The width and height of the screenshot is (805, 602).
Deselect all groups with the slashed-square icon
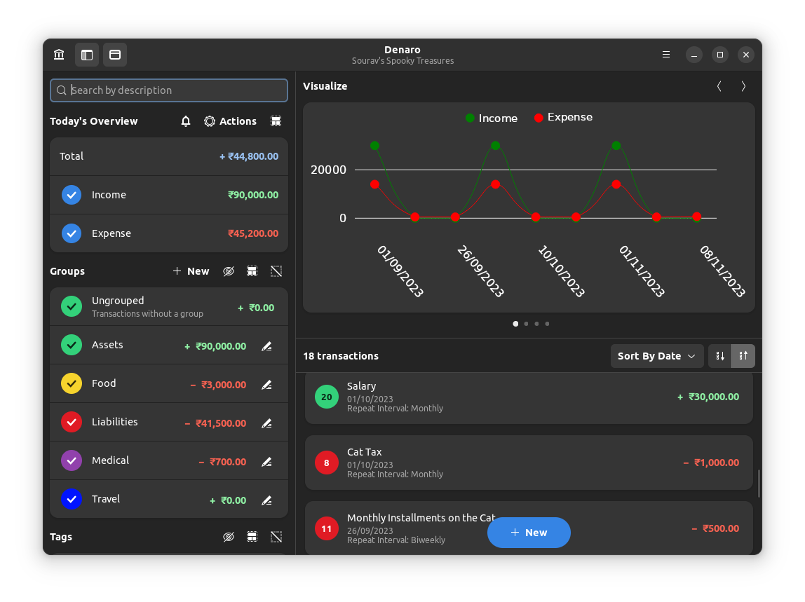click(276, 271)
